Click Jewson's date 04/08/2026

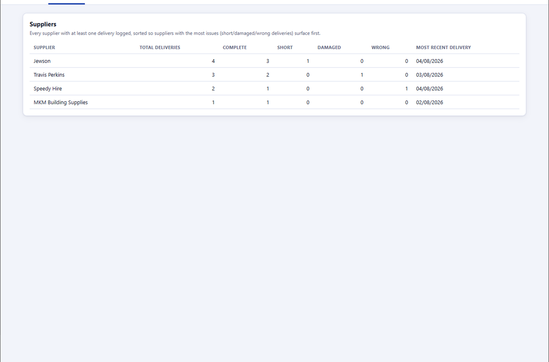pyautogui.click(x=430, y=61)
